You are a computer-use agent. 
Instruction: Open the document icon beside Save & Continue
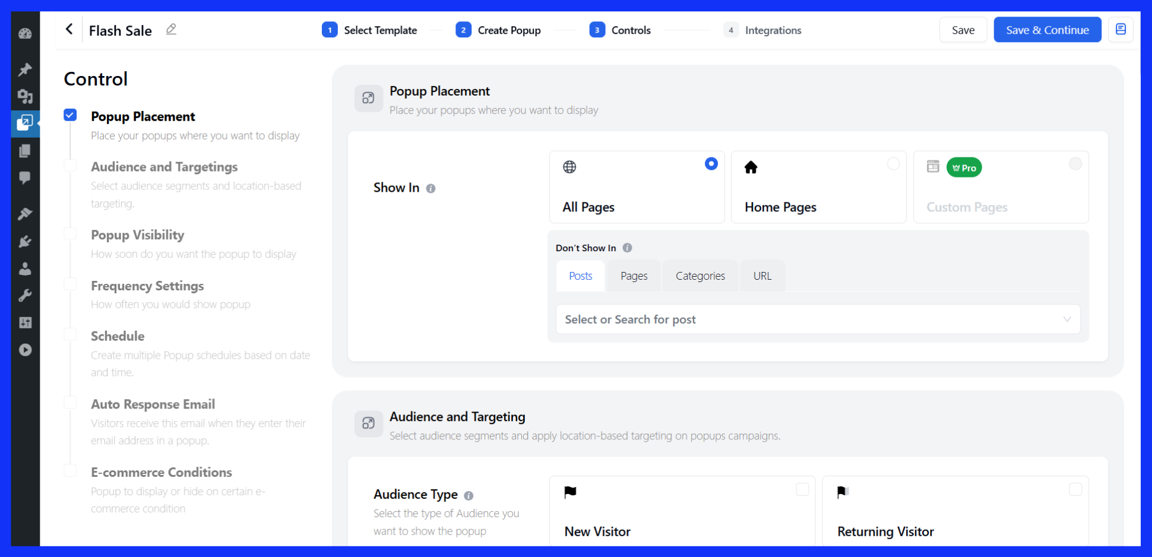coord(1121,29)
